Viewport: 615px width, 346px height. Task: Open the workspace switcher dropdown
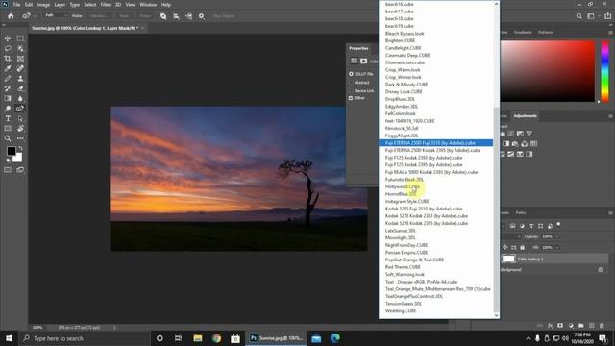click(592, 16)
